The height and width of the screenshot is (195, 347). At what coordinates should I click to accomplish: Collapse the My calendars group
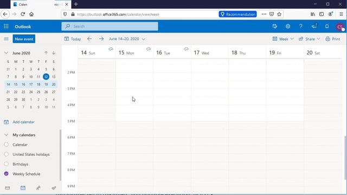click(x=6, y=135)
